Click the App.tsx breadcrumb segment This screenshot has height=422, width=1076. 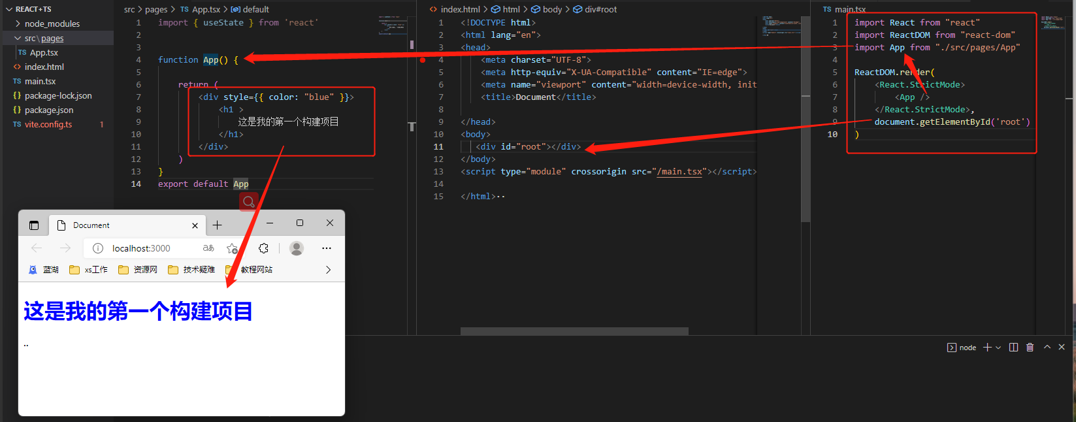coord(200,9)
